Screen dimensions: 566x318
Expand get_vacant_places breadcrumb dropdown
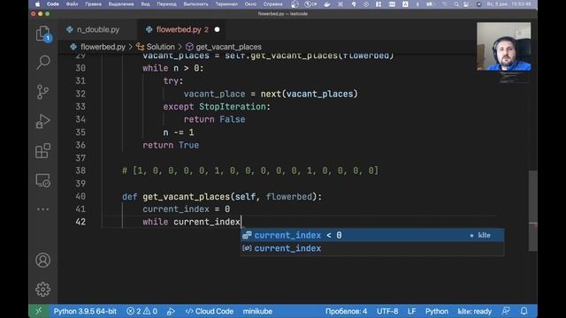[228, 47]
